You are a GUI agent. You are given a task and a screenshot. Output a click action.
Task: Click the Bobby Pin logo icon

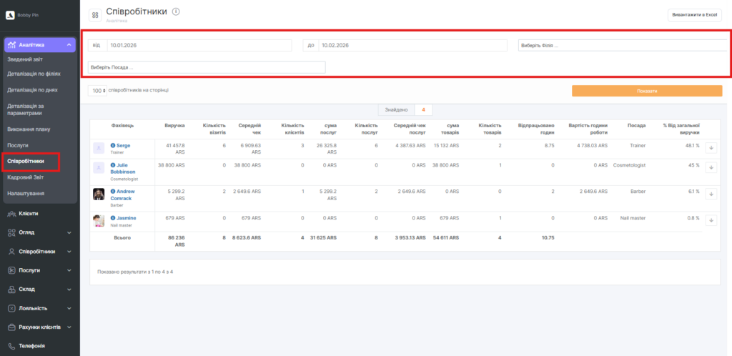click(x=10, y=14)
